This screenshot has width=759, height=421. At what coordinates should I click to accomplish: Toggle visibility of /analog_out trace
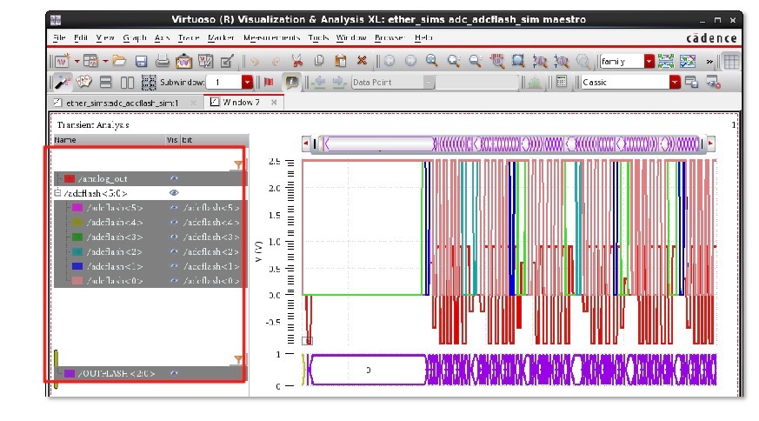pos(174,179)
